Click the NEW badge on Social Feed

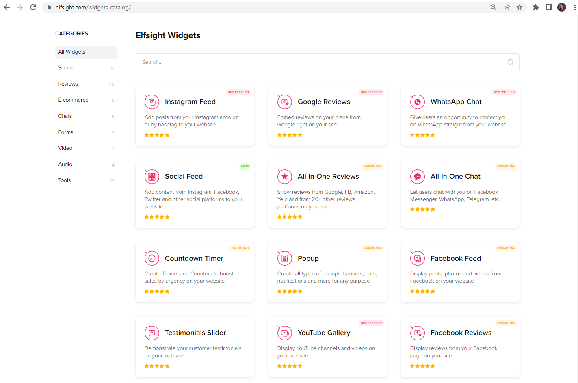click(245, 167)
